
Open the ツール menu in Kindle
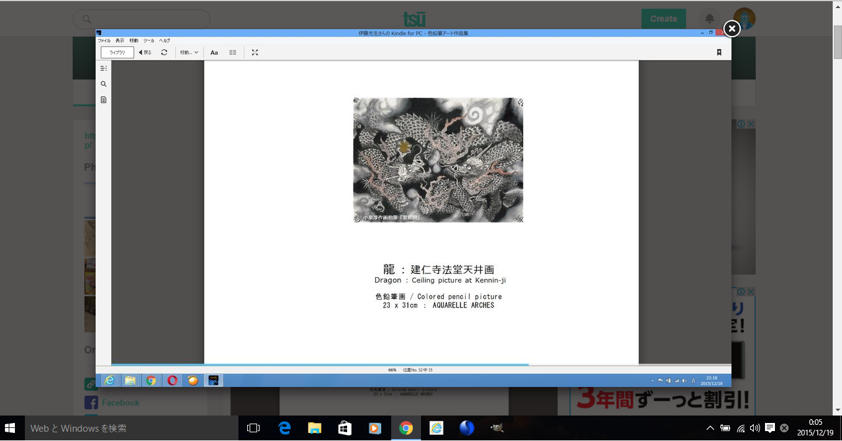pyautogui.click(x=149, y=41)
